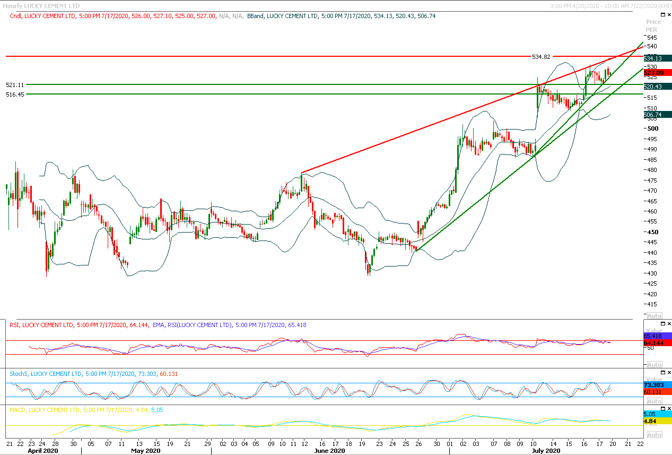Select the 521.11 support line label
This screenshot has width=672, height=455.
coord(15,84)
